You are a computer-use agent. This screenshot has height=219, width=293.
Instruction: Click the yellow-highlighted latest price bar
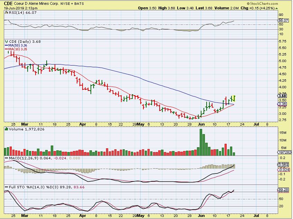point(234,99)
